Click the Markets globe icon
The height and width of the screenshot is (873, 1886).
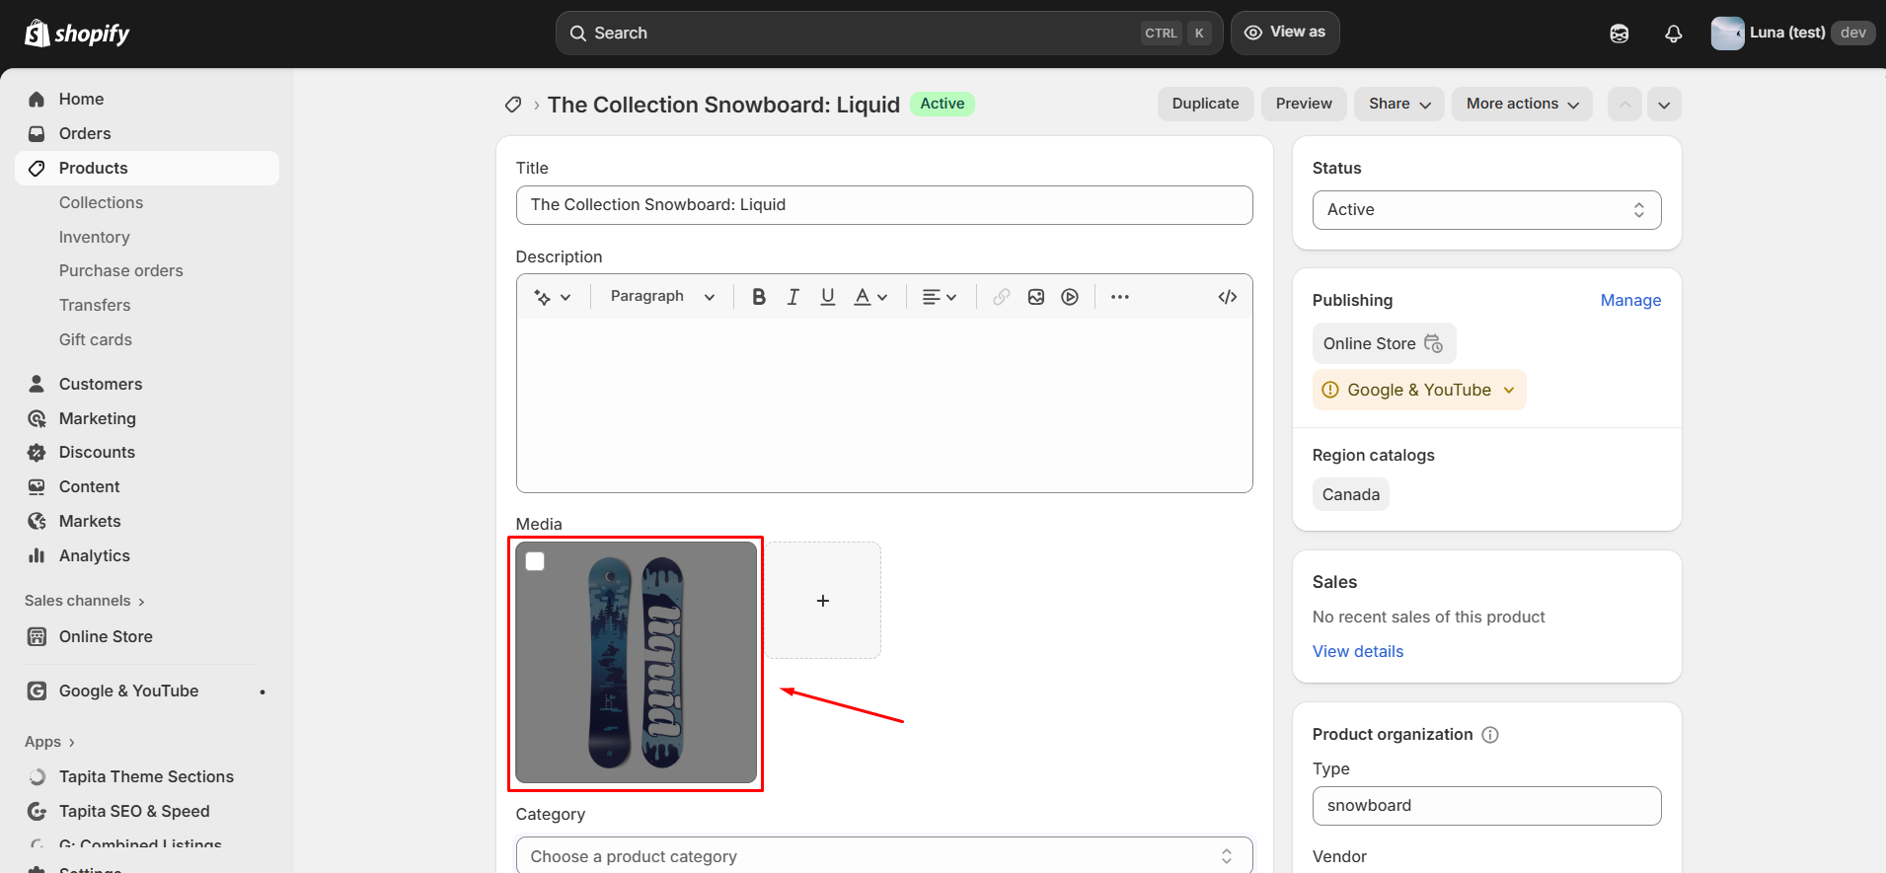(37, 521)
